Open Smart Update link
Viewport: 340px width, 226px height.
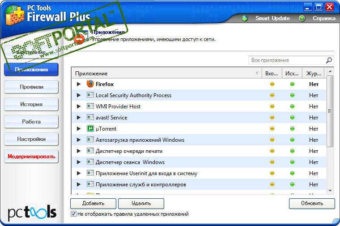(272, 18)
